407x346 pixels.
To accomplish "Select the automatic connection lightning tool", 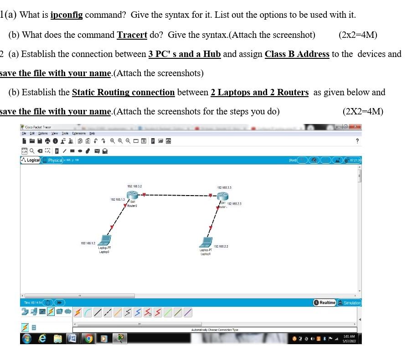I will coord(77,312).
